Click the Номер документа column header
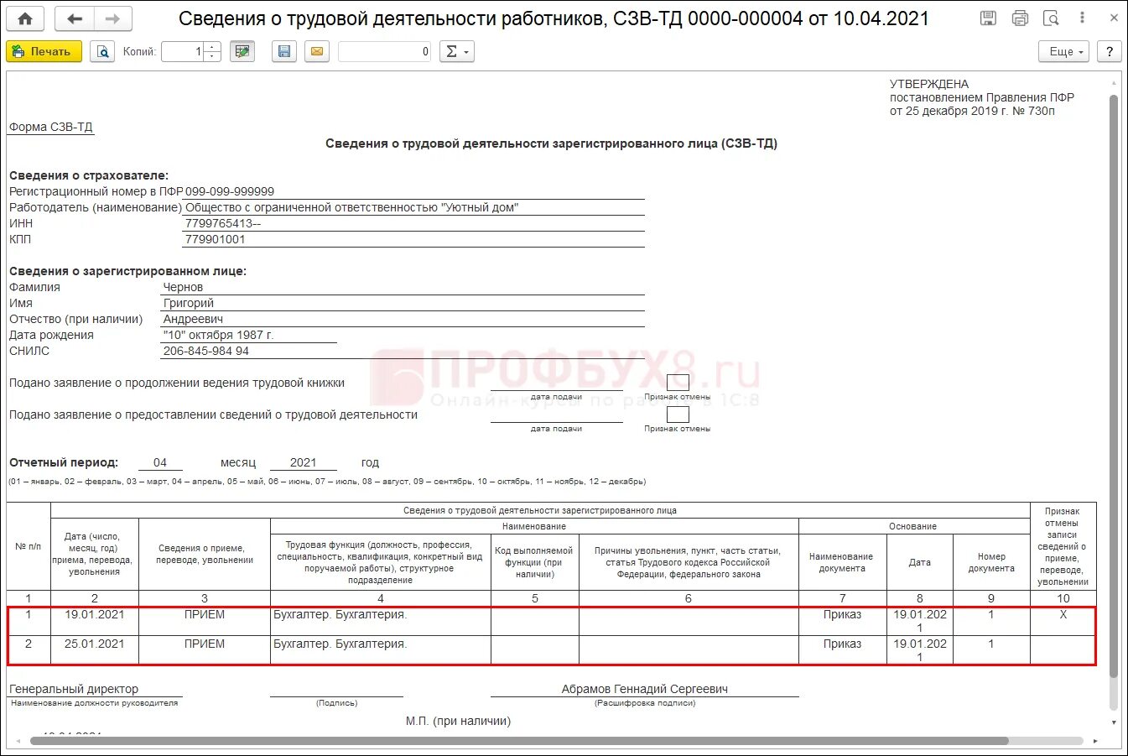The width and height of the screenshot is (1128, 756). point(991,562)
